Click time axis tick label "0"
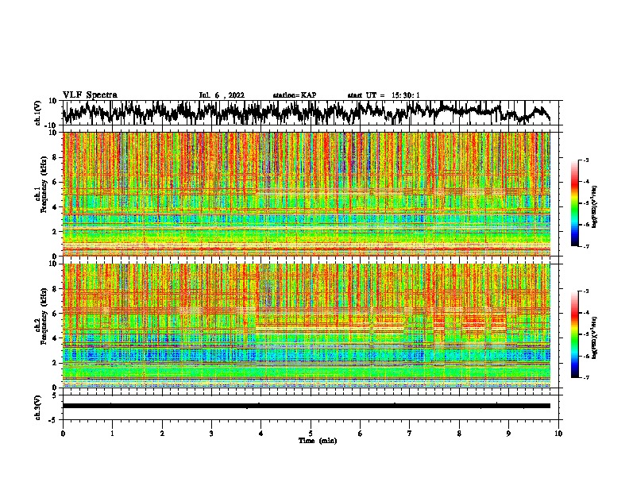The height and width of the screenshot is (486, 629). click(x=63, y=434)
